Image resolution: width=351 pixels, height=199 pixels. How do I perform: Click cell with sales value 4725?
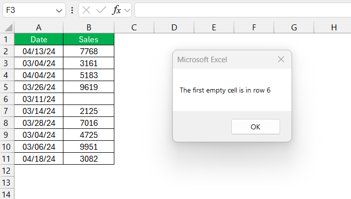point(89,135)
